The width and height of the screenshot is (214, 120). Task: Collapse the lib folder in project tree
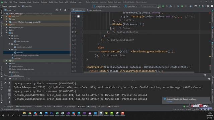click(x=7, y=33)
